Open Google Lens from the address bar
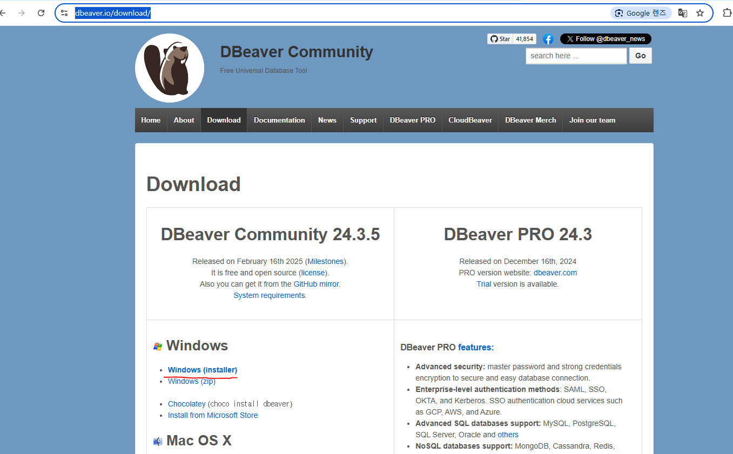The width and height of the screenshot is (733, 454). coord(641,13)
